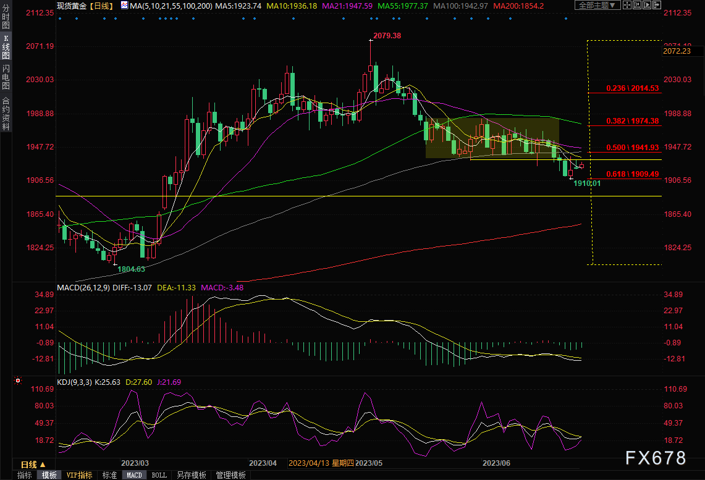Open the 闪电图 sidebar tab

(6, 77)
